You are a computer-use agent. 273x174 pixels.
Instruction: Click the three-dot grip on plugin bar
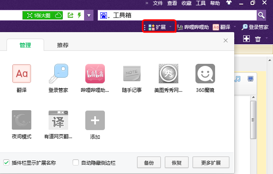[144, 27]
